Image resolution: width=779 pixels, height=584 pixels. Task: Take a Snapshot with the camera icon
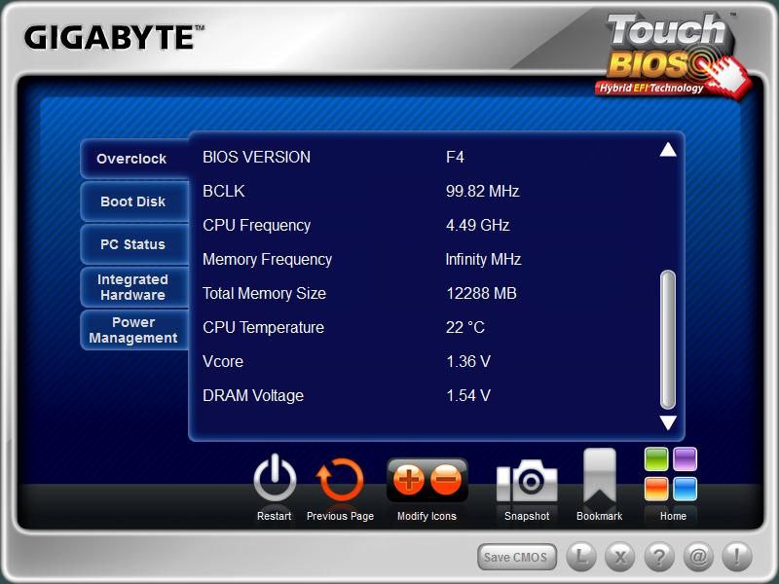pyautogui.click(x=527, y=481)
